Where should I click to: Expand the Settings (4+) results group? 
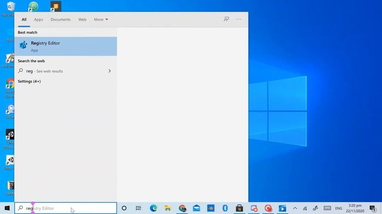pos(29,81)
